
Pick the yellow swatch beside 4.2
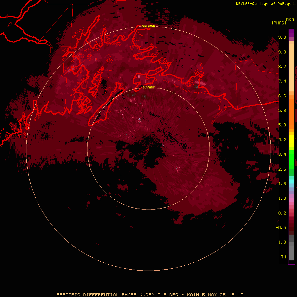pos(291,141)
